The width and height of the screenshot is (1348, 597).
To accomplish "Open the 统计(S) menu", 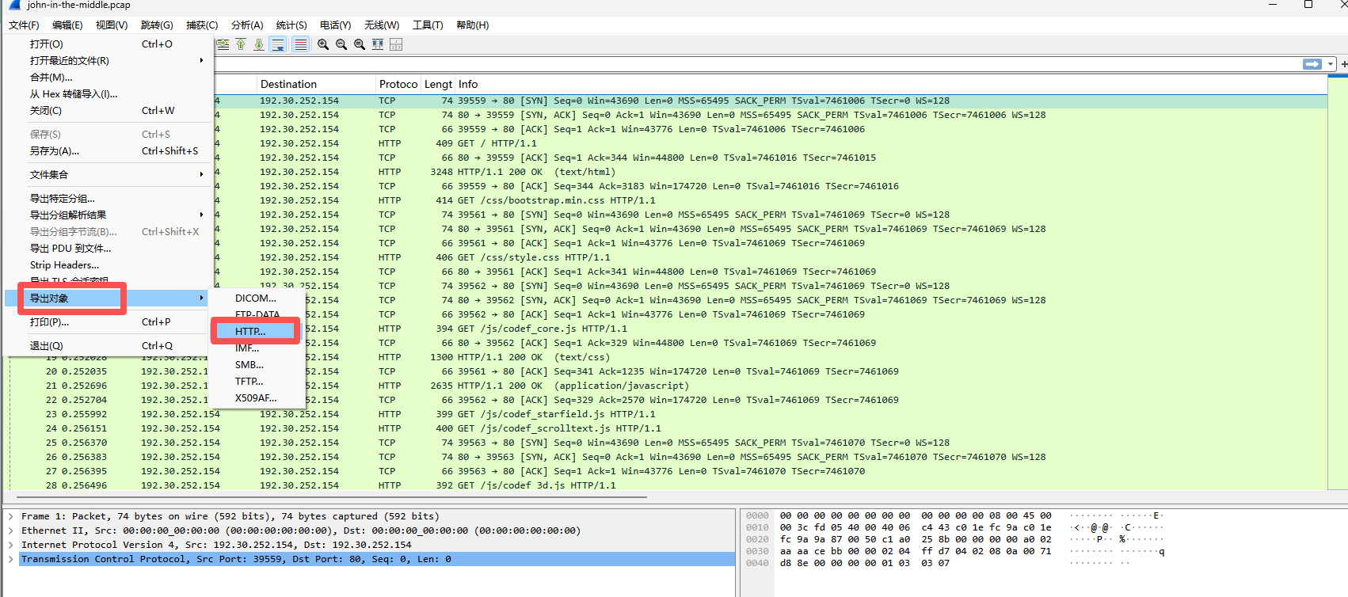I will click(291, 25).
